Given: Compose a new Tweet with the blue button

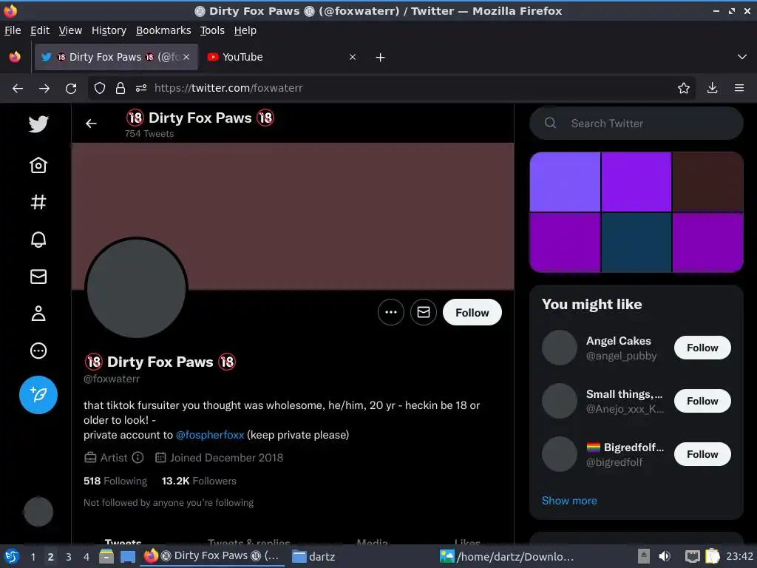Looking at the screenshot, I should (x=38, y=395).
